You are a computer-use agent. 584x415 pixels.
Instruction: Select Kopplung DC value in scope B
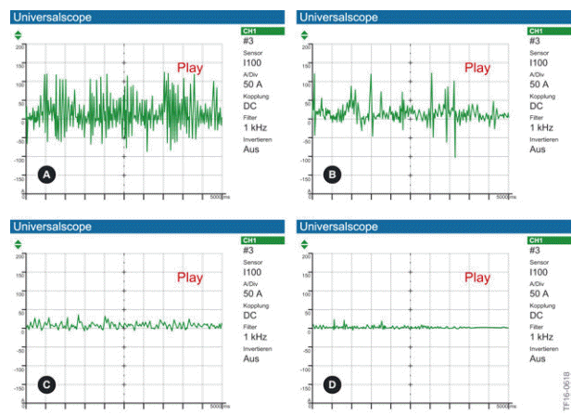(x=537, y=106)
